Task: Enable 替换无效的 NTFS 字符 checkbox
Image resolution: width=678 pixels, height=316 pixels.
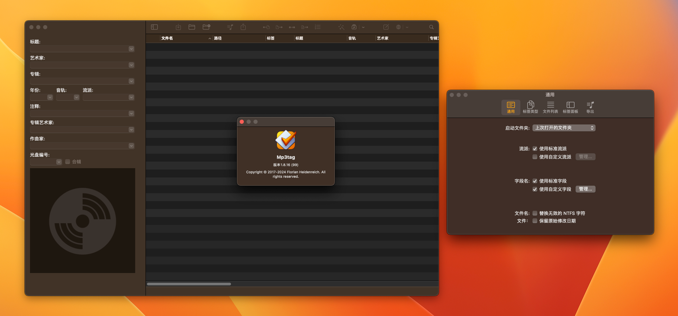Action: (x=535, y=213)
